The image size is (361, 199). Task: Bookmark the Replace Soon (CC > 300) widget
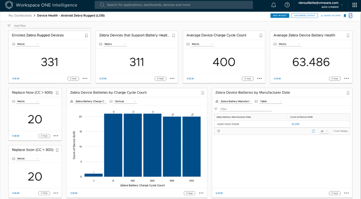57,150
